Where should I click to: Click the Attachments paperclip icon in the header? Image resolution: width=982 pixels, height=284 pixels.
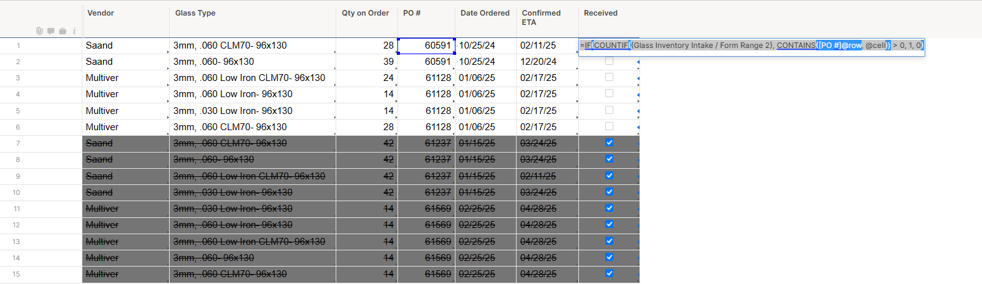click(39, 31)
